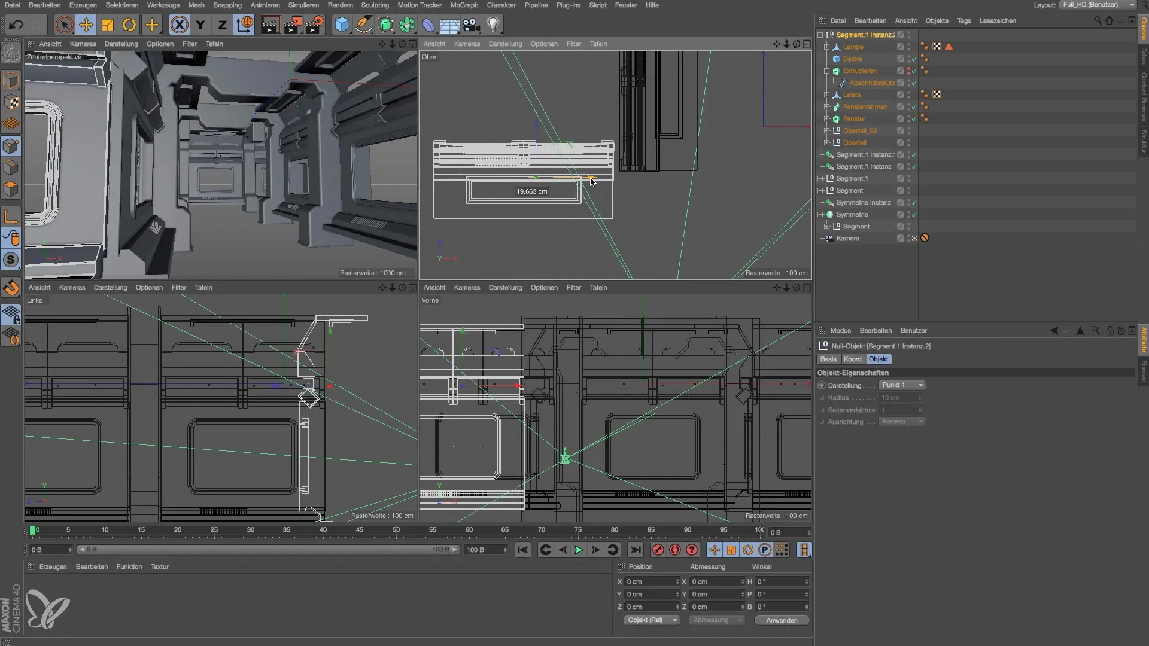This screenshot has width=1149, height=646.
Task: Activate the Scale tool in top toolbar
Action: tap(108, 25)
